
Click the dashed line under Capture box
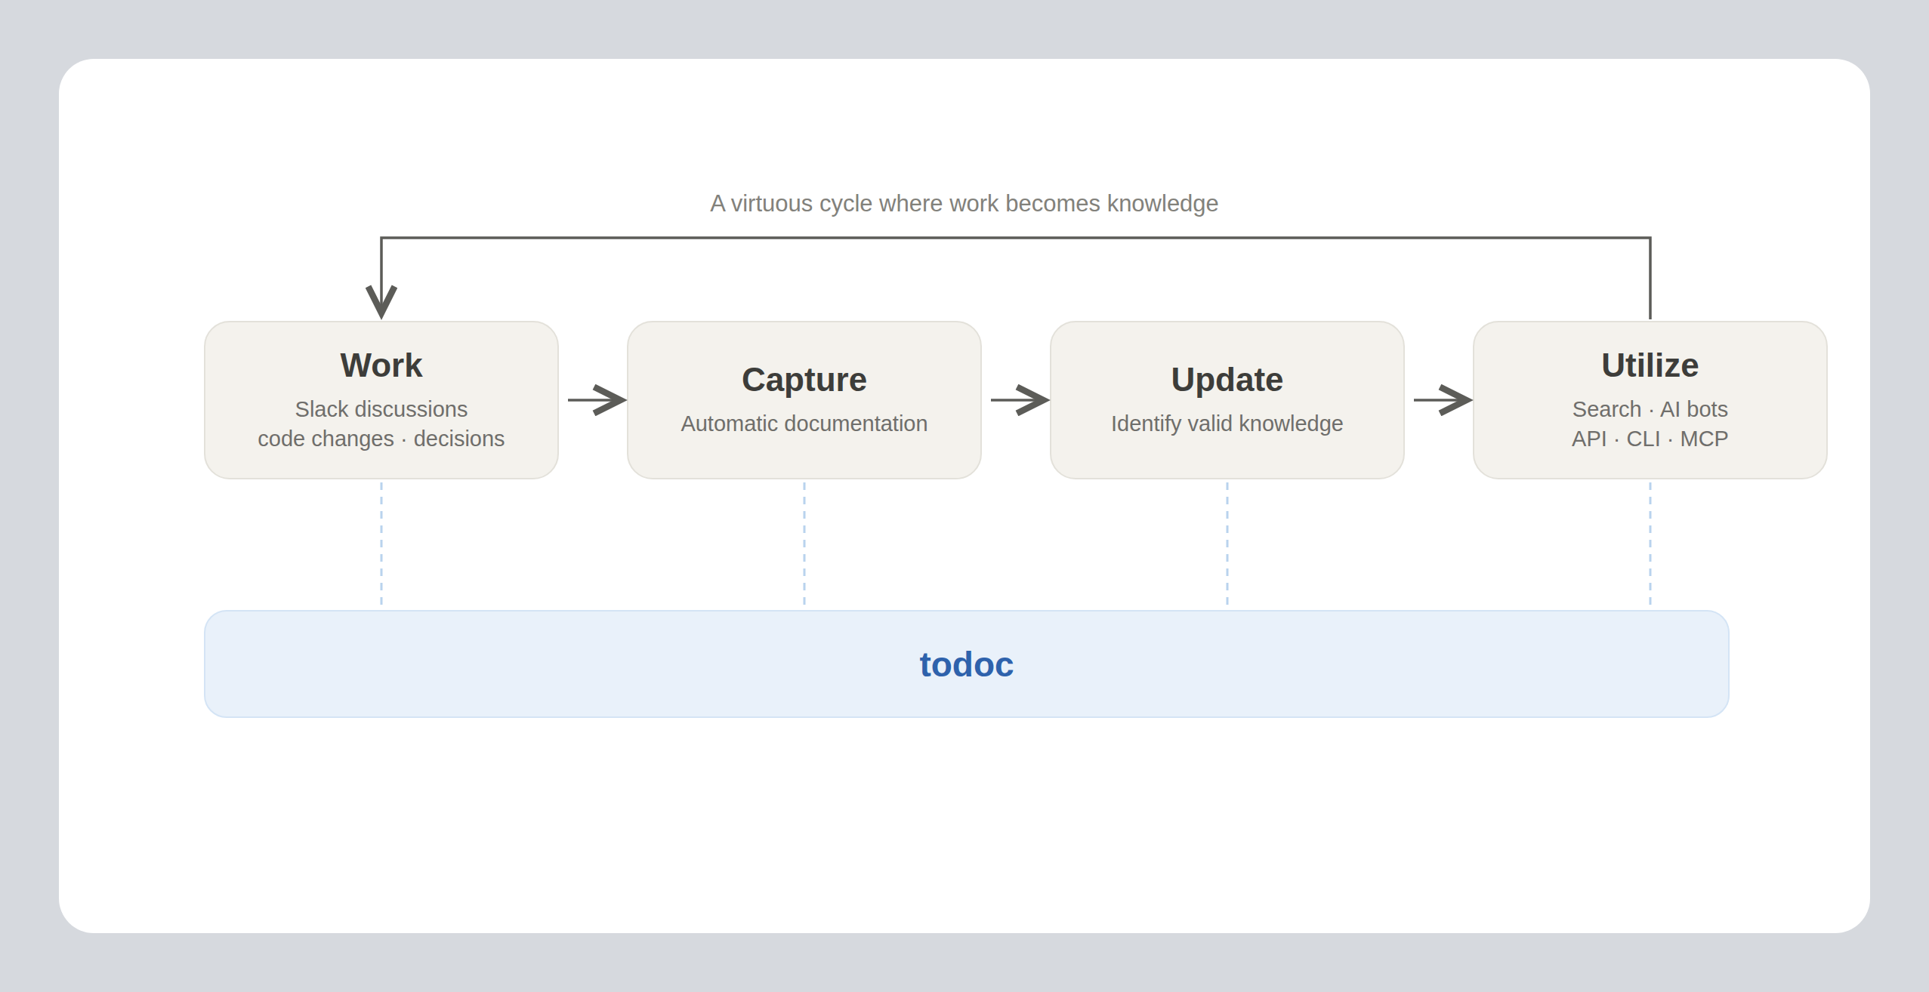point(804,544)
